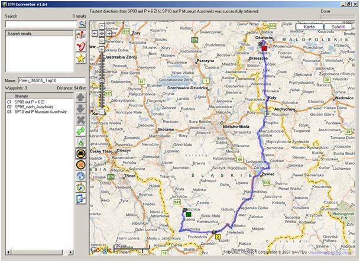
Task: Select itinerary row 01 SP09 auf P + 6 ZI
Action: (40, 102)
